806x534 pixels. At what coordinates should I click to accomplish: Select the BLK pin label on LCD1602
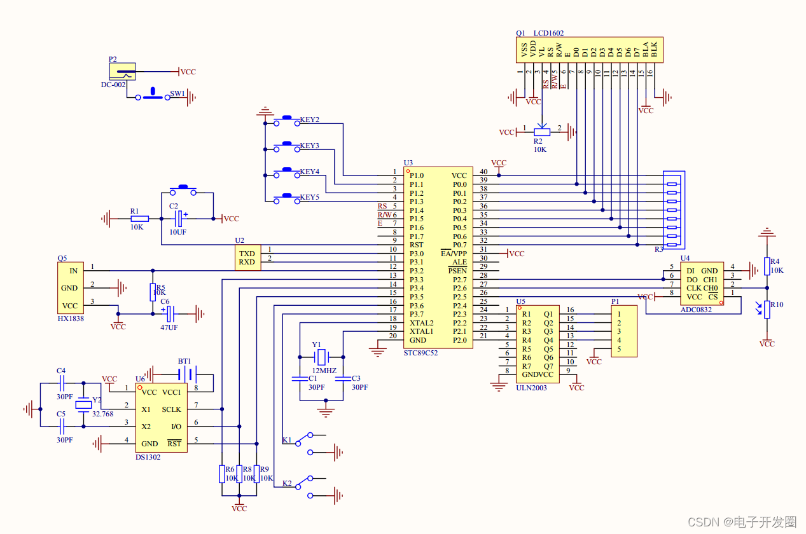[654, 49]
